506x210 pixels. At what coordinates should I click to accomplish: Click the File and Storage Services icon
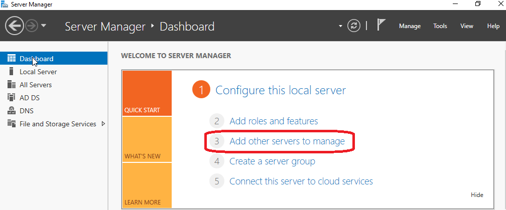tap(11, 124)
